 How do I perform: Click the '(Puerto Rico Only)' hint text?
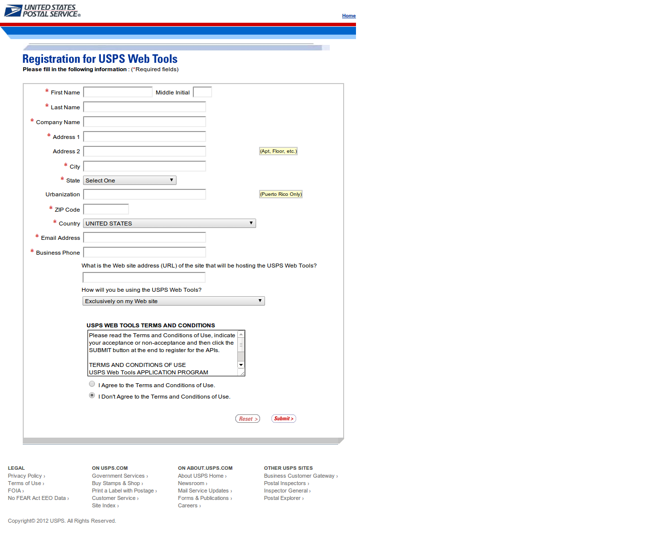tap(281, 194)
